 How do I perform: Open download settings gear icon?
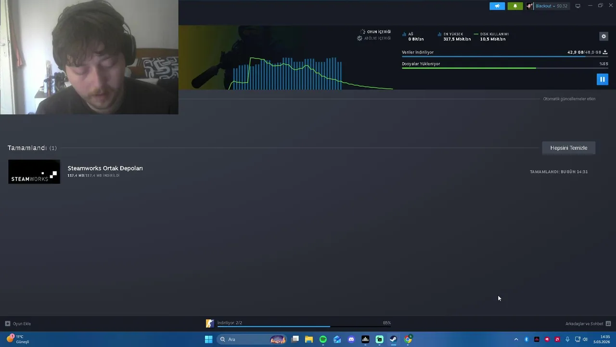[x=603, y=36]
